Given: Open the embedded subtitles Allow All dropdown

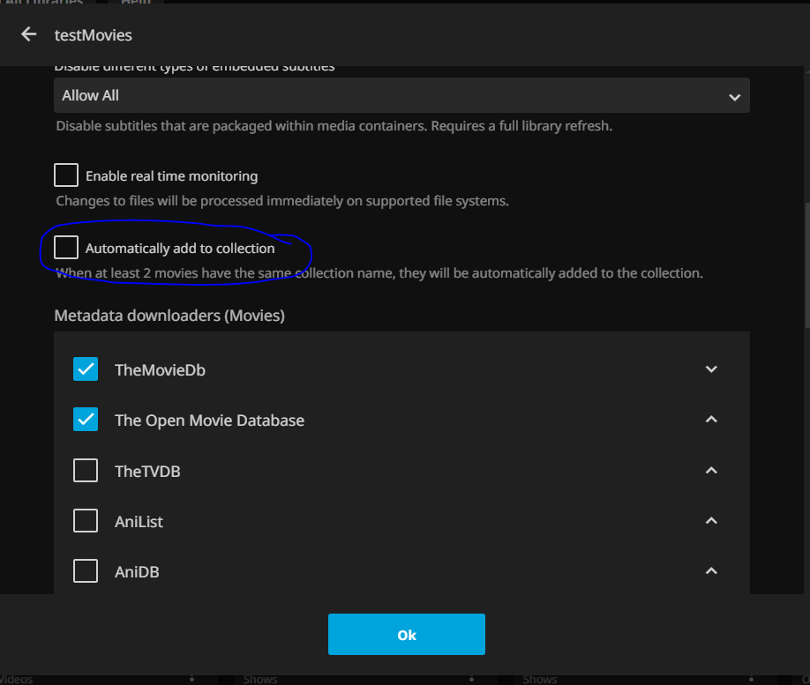Looking at the screenshot, I should pyautogui.click(x=401, y=95).
